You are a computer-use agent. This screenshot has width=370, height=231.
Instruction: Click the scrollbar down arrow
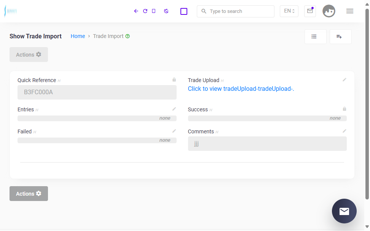click(367, 226)
